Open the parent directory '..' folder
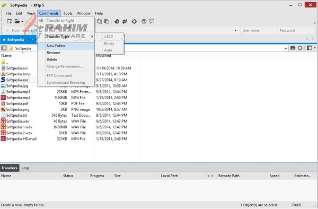 click(5, 62)
